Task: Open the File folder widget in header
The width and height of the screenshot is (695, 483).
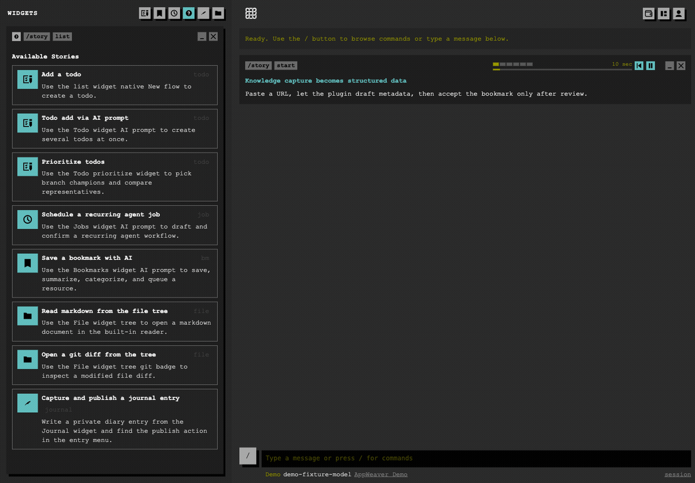Action: (x=218, y=13)
